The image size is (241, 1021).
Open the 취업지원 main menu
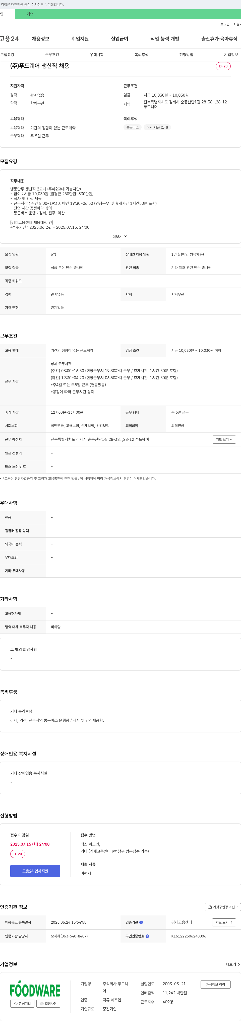coord(80,38)
